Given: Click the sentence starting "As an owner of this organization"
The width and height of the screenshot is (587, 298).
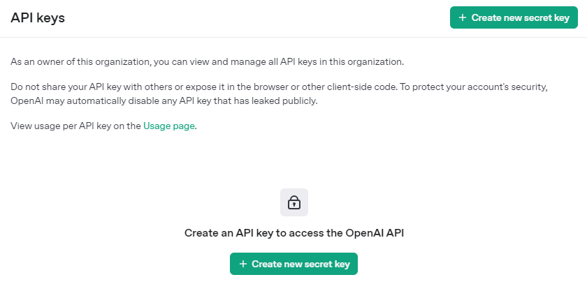Looking at the screenshot, I should tap(207, 61).
